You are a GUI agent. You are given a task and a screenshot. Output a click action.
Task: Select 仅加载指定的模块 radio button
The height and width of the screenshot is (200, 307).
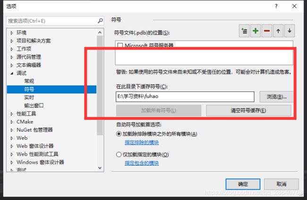[x=119, y=155]
